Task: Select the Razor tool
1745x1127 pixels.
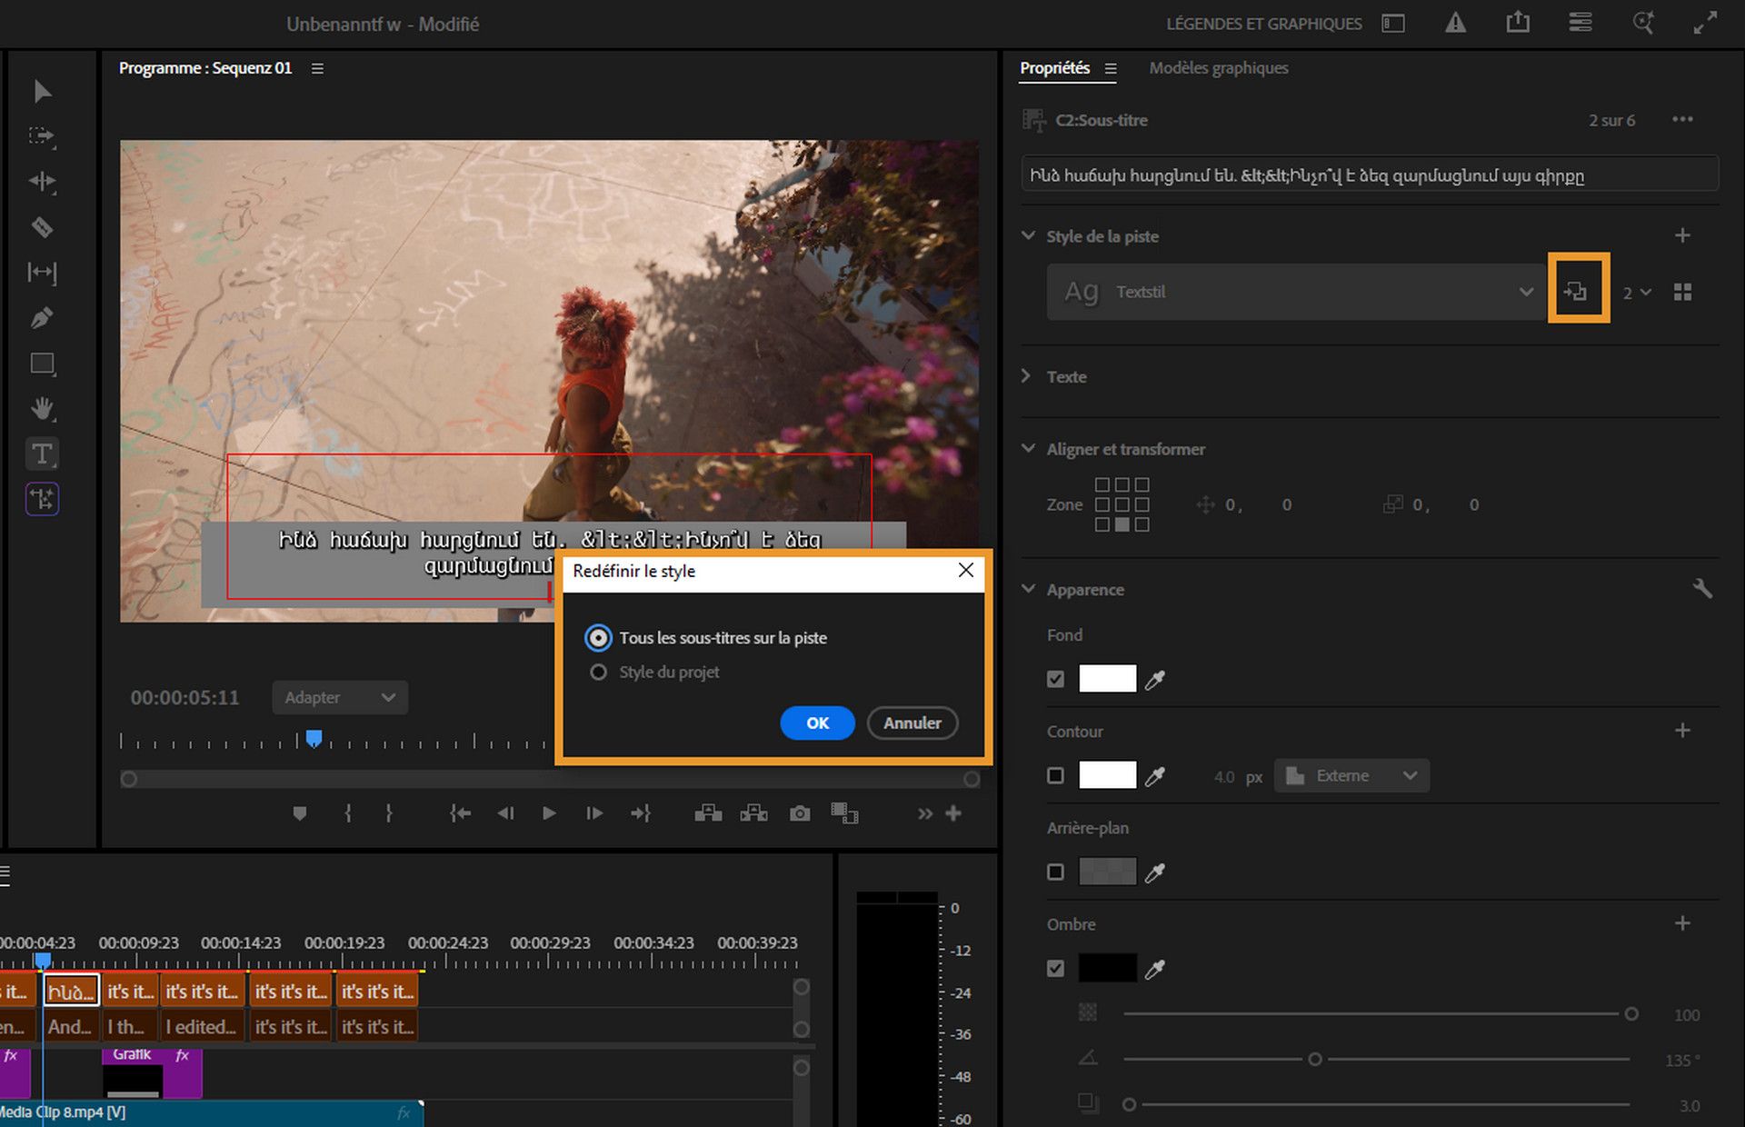Action: [x=42, y=227]
